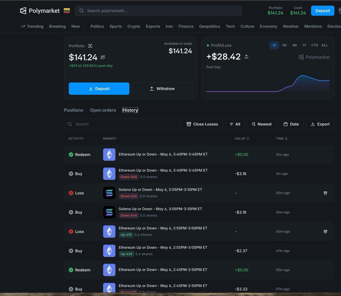
Task: Click the -$2.37 value in Buy row
Action: (x=241, y=251)
